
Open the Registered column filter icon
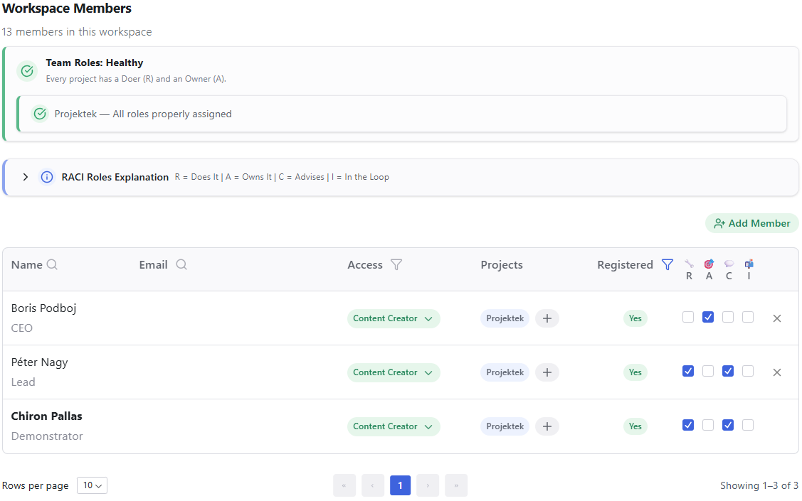click(668, 264)
